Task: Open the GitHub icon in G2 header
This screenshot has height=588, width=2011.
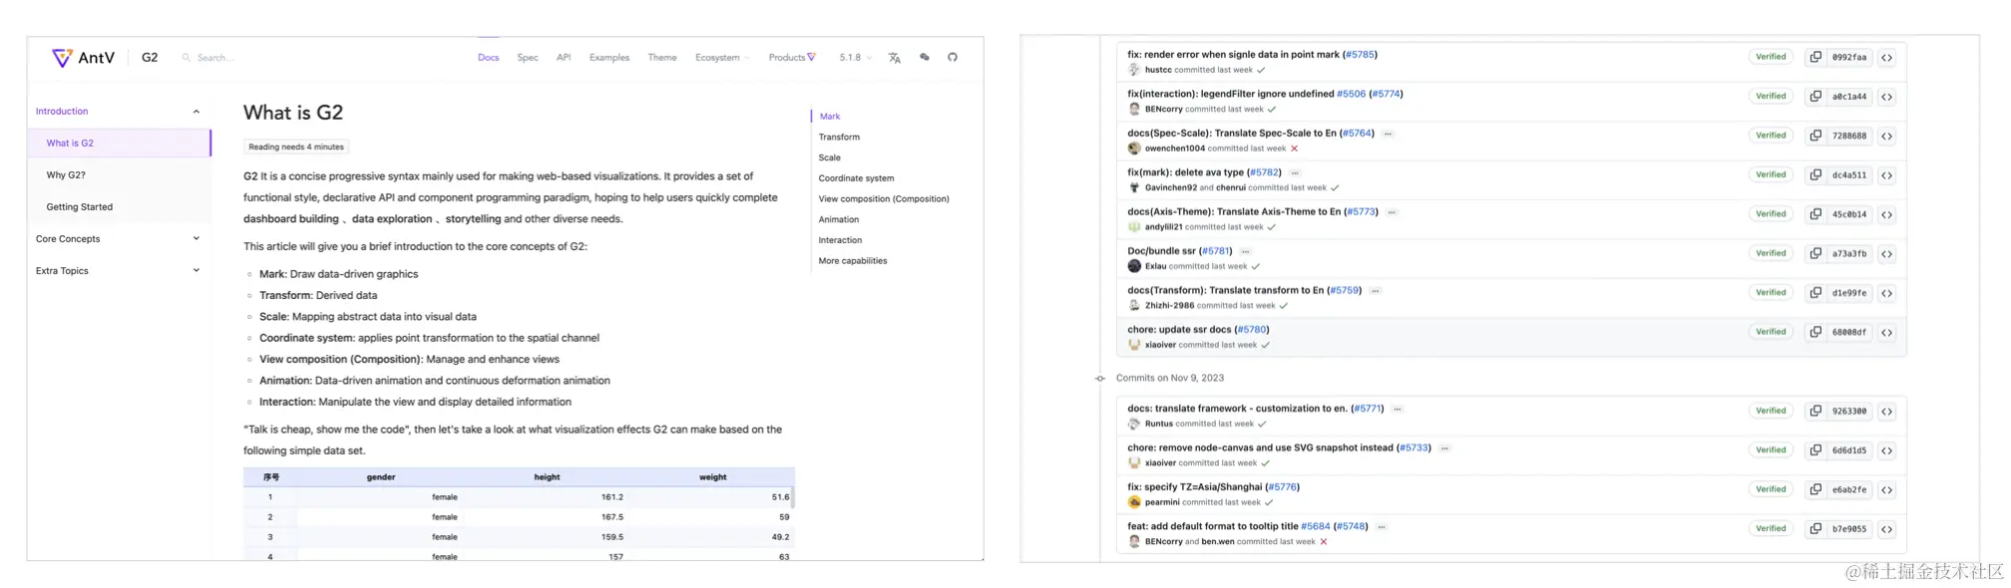Action: pos(953,58)
